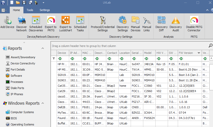Open Manual Links
This screenshot has width=213, height=127.
click(147, 24)
